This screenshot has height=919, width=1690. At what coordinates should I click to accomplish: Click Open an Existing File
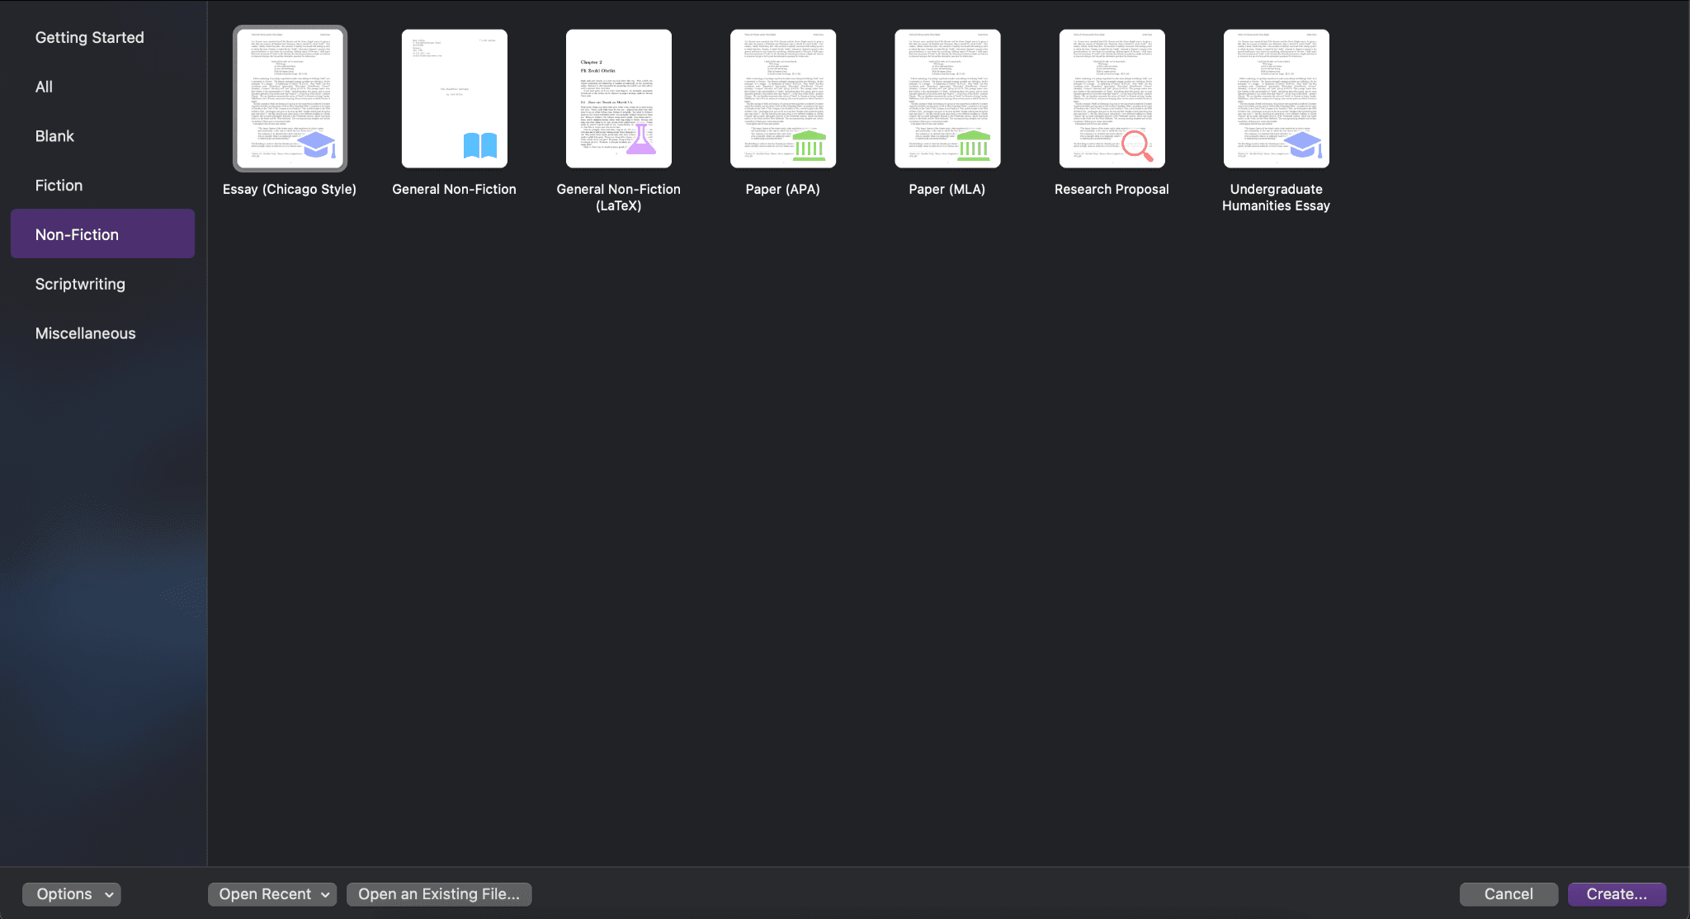(438, 893)
